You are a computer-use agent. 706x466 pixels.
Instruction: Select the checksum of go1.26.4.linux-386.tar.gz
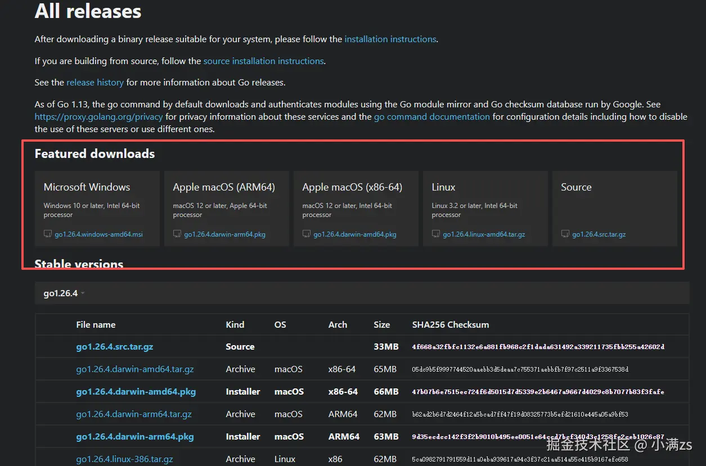point(520,459)
